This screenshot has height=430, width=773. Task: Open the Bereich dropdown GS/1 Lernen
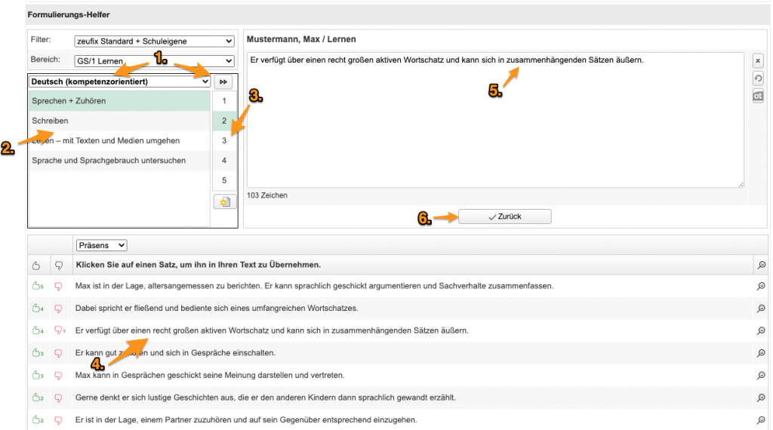tap(154, 61)
